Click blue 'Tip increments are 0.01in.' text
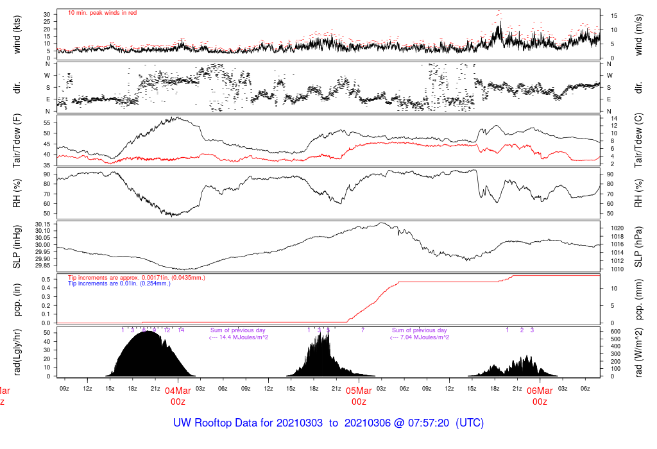657x449 pixels. (119, 284)
